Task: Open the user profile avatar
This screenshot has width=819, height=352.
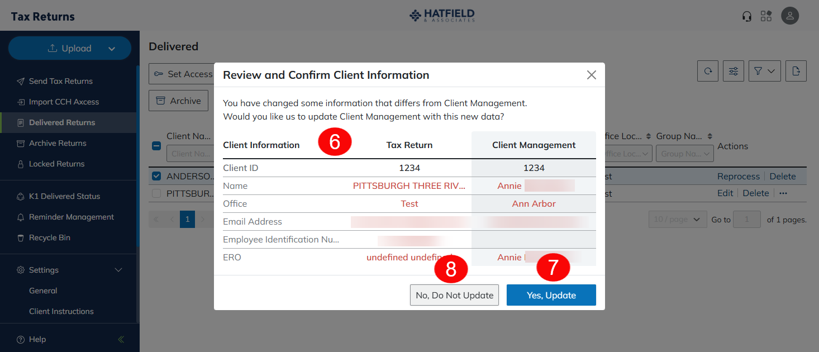Action: click(x=790, y=16)
